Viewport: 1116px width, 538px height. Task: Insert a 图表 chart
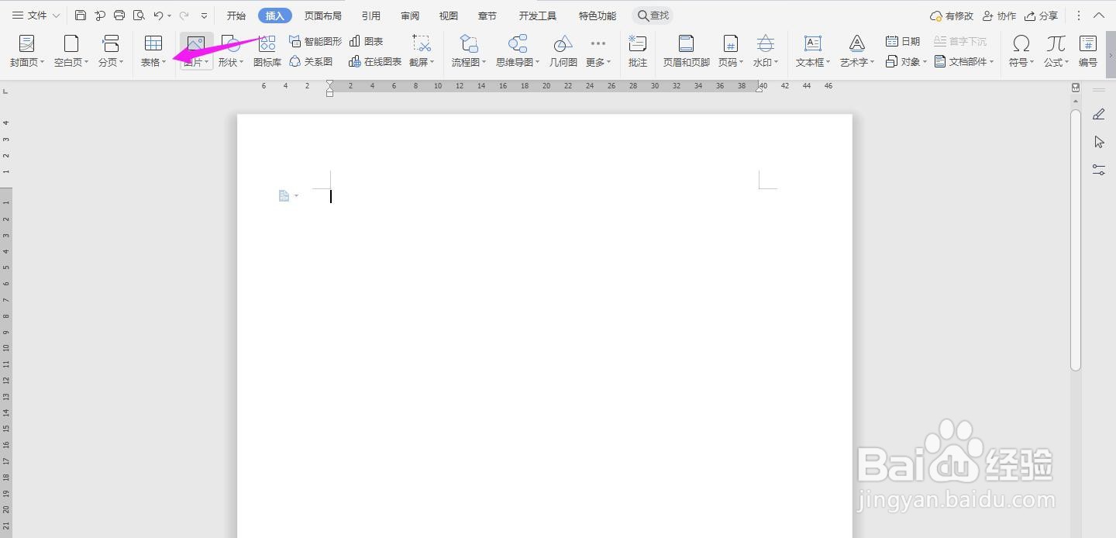pos(367,41)
